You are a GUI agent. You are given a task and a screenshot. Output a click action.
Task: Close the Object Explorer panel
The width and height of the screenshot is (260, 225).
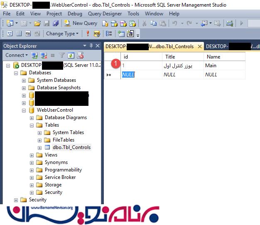tap(98, 46)
